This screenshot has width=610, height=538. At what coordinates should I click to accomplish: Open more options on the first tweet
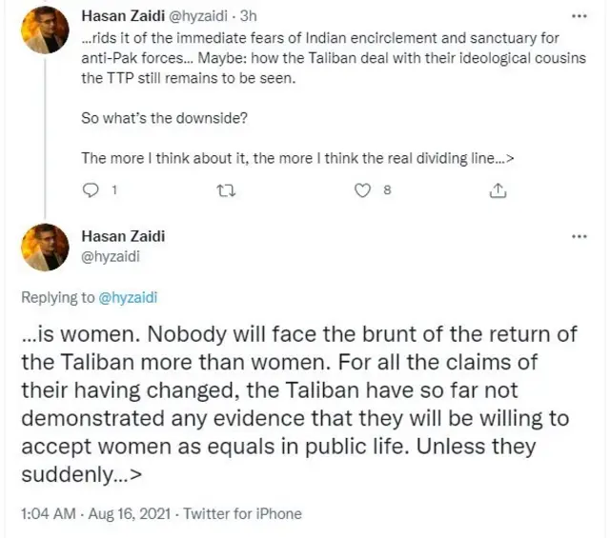(578, 17)
